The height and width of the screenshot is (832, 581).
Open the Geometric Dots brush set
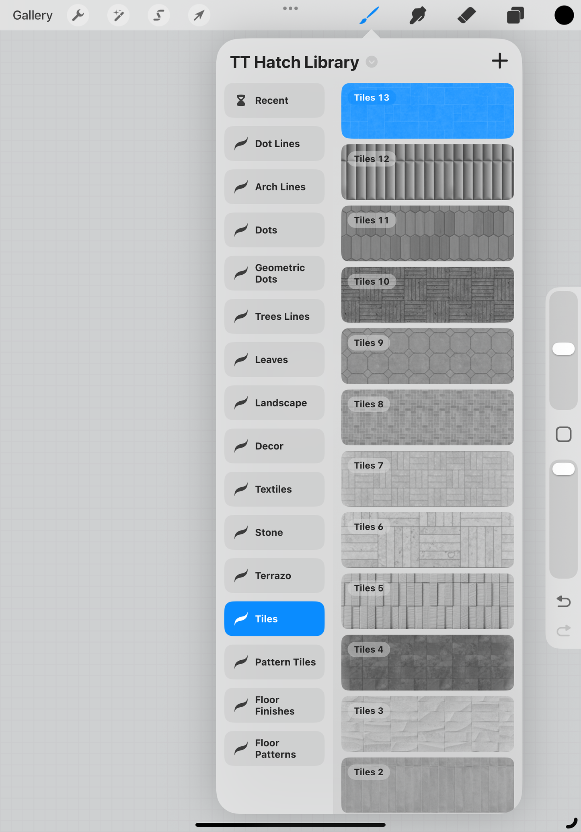click(274, 273)
